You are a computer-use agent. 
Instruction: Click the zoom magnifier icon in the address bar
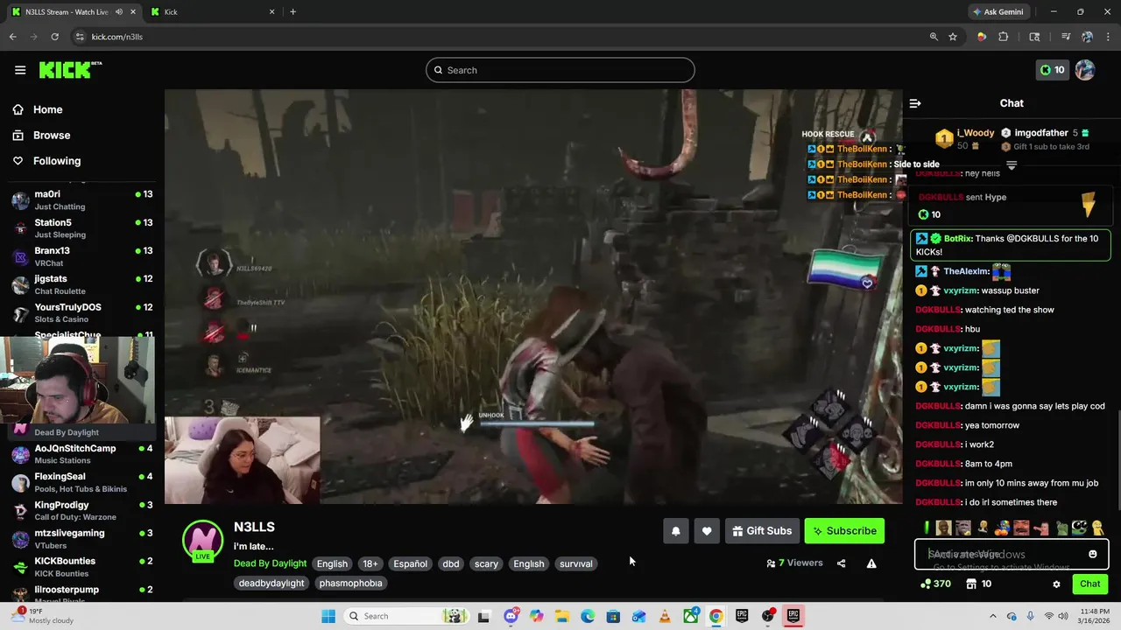point(934,37)
